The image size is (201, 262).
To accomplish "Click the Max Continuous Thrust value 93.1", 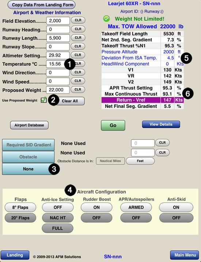I will (167, 94).
